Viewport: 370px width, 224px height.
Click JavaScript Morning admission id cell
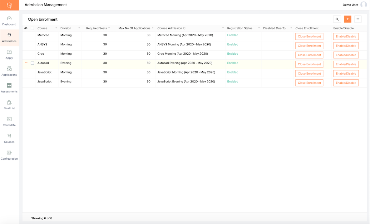pos(186,72)
